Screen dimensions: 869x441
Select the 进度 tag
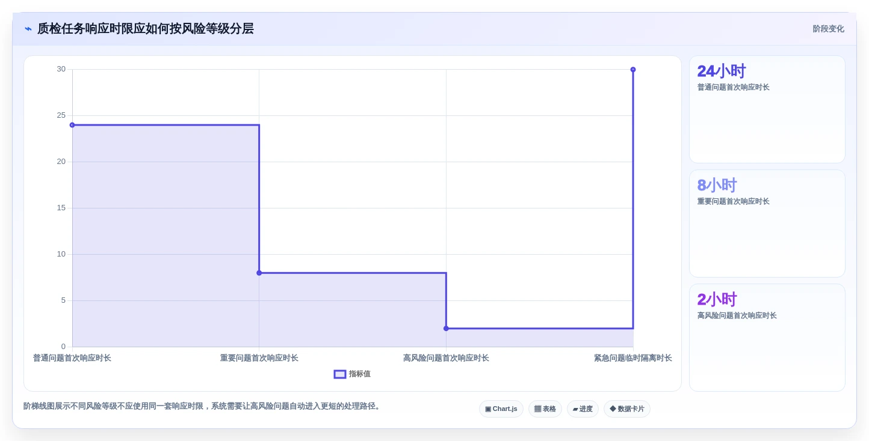coord(583,409)
